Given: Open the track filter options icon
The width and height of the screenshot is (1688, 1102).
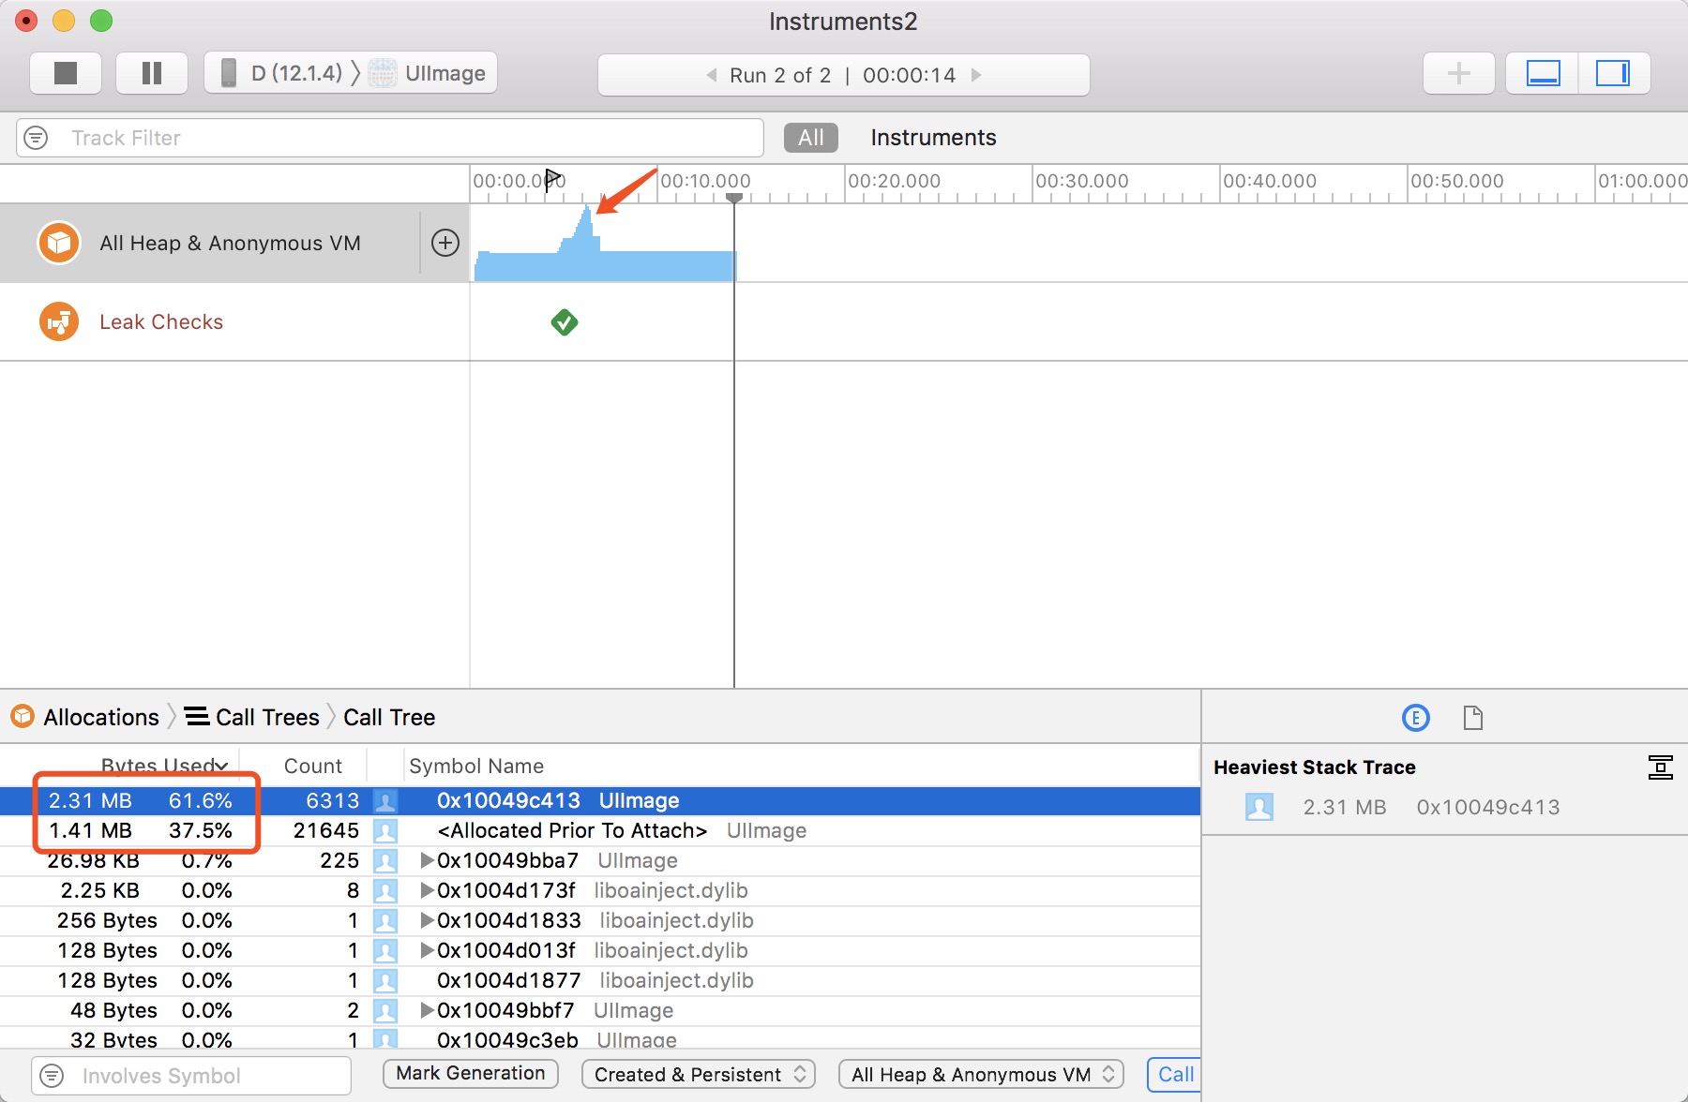Looking at the screenshot, I should (x=36, y=138).
